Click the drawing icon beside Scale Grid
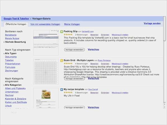167x125 pixels. point(62,61)
